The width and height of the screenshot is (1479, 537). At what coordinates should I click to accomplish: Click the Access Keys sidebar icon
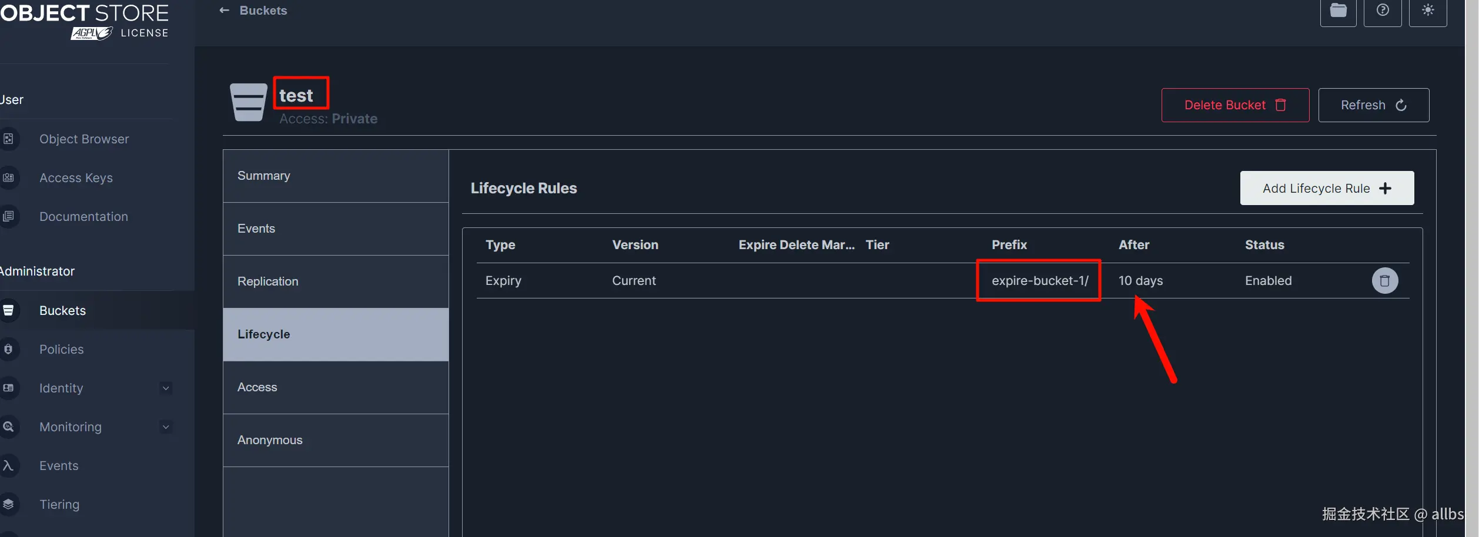coord(8,178)
